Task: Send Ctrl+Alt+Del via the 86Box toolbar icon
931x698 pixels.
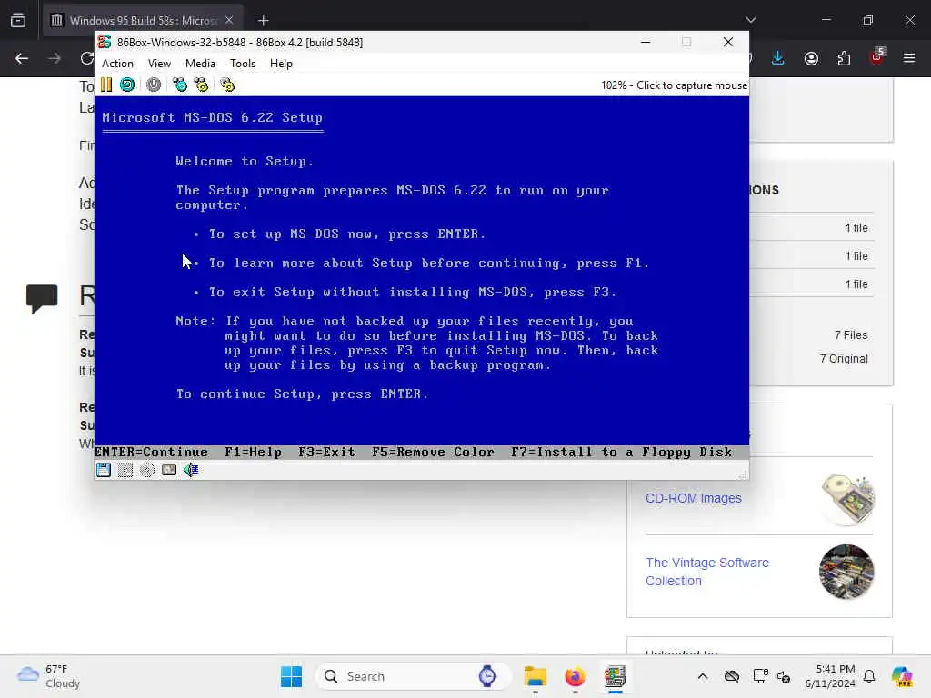Action: coord(180,85)
